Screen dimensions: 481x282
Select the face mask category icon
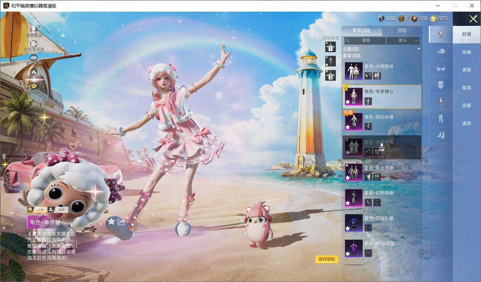[x=441, y=85]
